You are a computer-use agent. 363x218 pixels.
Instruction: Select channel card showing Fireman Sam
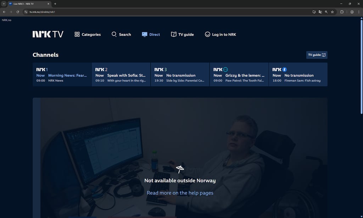[x=298, y=75]
